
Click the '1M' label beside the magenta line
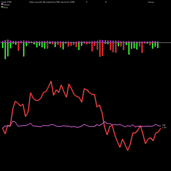tap(163, 125)
